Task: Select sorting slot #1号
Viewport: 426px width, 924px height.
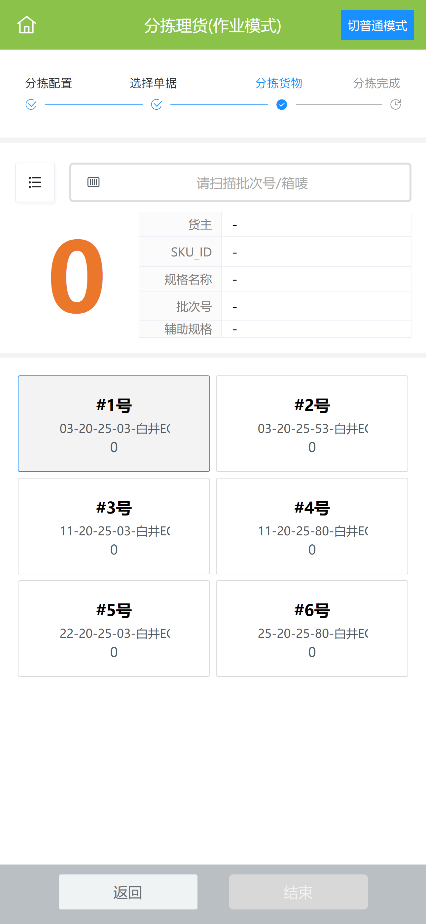Action: pos(114,424)
